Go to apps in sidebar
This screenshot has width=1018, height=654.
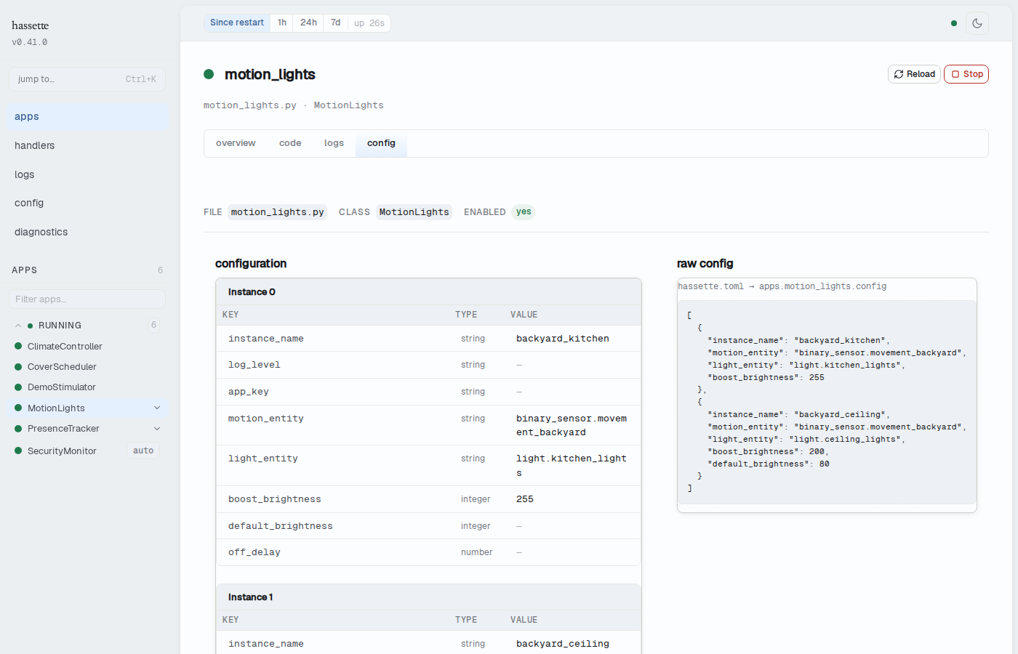coord(87,116)
